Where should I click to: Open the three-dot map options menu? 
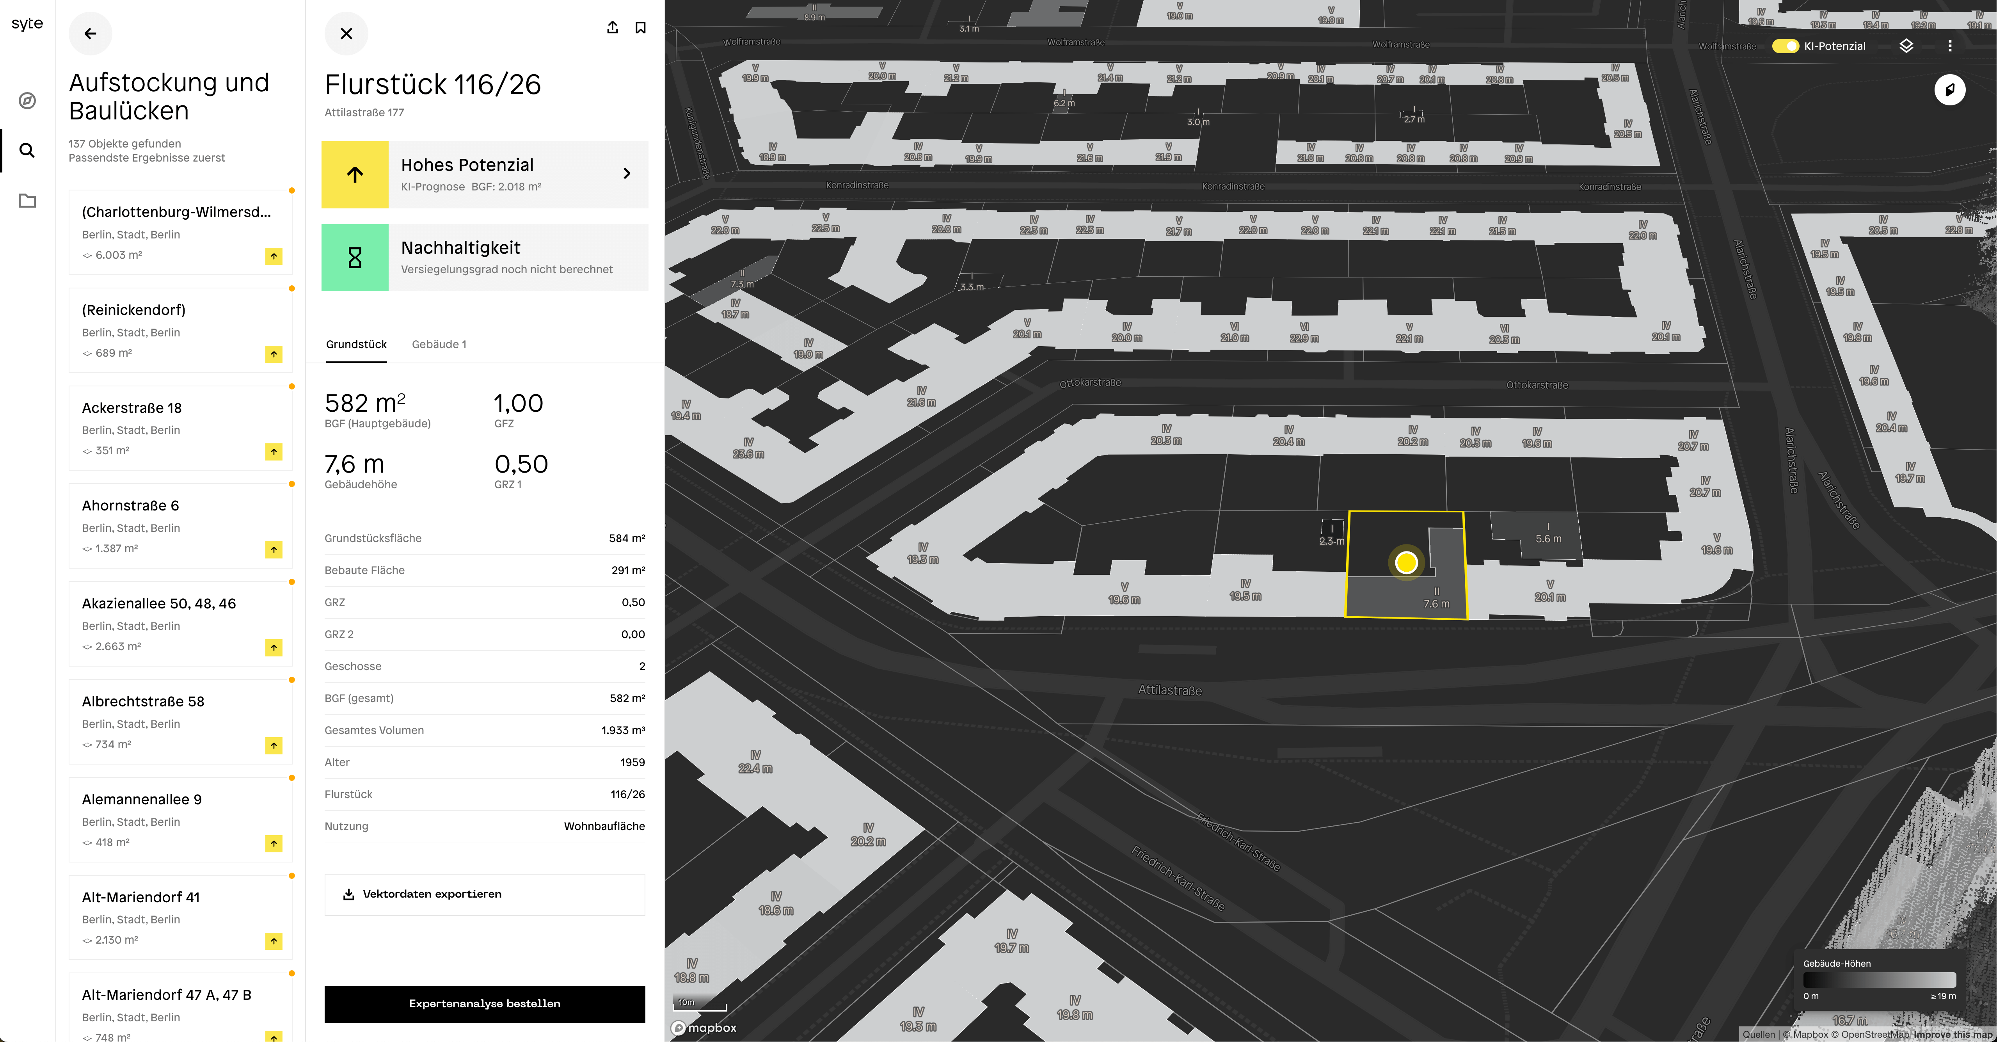point(1950,46)
